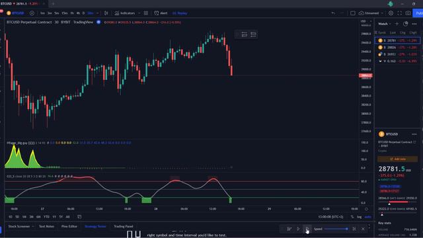Click the replay play button
The height and width of the screenshot is (238, 423).
coord(298,229)
